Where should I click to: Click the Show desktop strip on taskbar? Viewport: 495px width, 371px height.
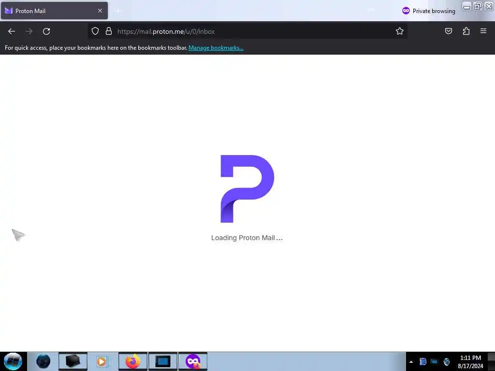[x=491, y=361]
